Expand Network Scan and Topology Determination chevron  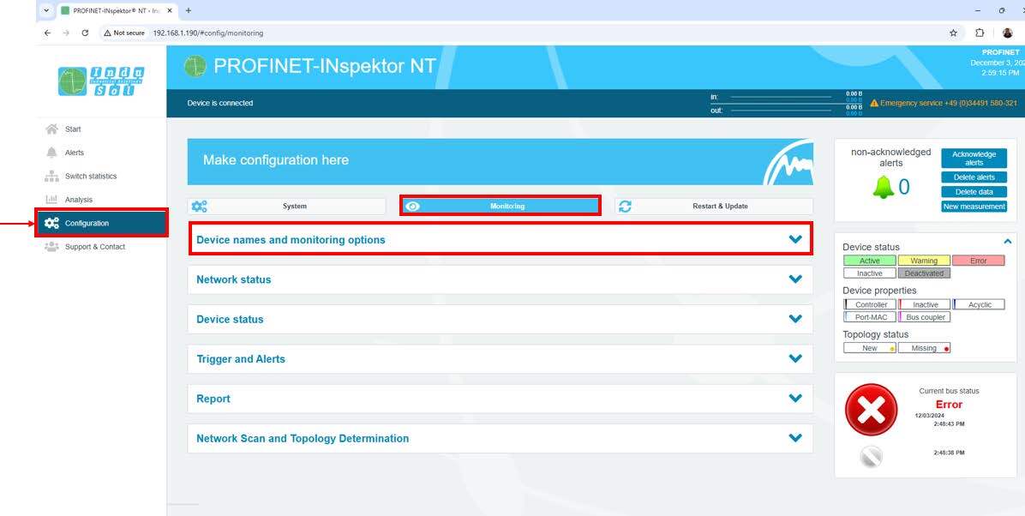tap(795, 438)
